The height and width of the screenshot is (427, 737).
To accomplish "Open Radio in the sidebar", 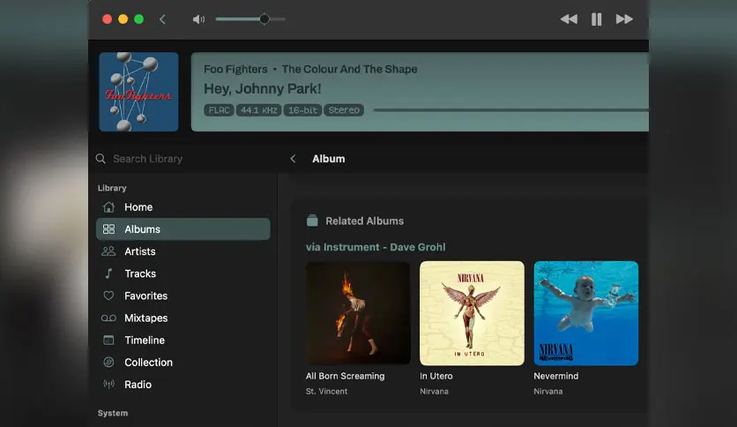I will [x=182, y=384].
